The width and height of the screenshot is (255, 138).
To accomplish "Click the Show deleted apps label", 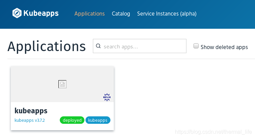I will click(x=224, y=47).
